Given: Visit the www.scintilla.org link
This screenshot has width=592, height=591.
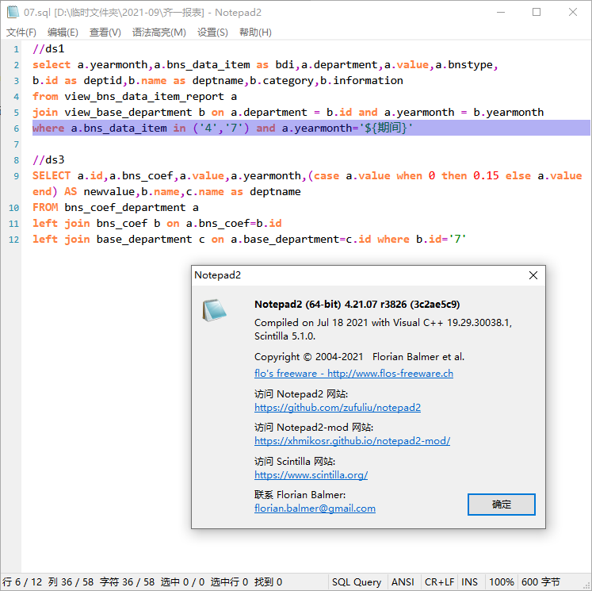Looking at the screenshot, I should [x=311, y=475].
